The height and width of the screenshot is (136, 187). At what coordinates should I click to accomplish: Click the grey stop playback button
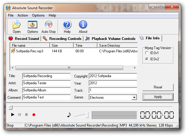pyautogui.click(x=26, y=115)
